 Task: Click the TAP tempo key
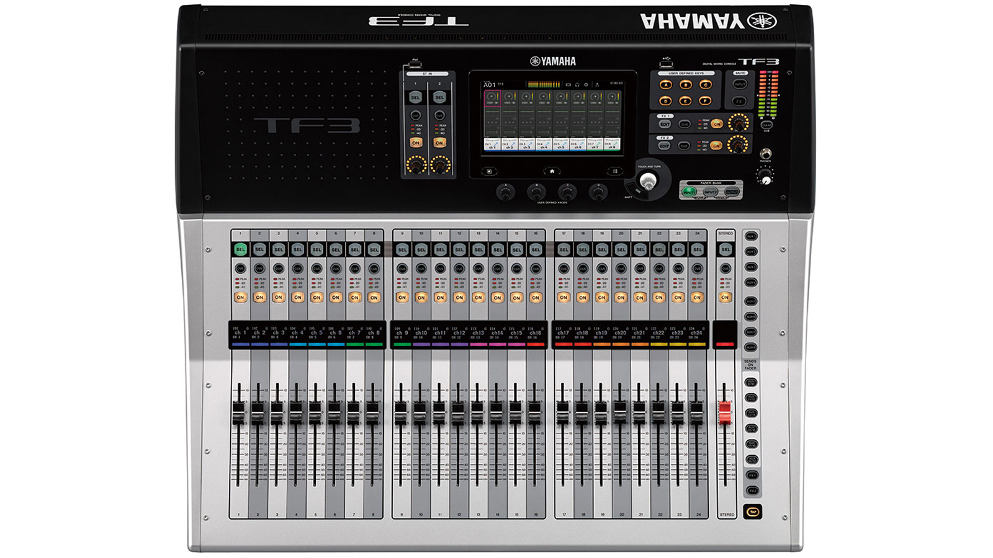[753, 511]
